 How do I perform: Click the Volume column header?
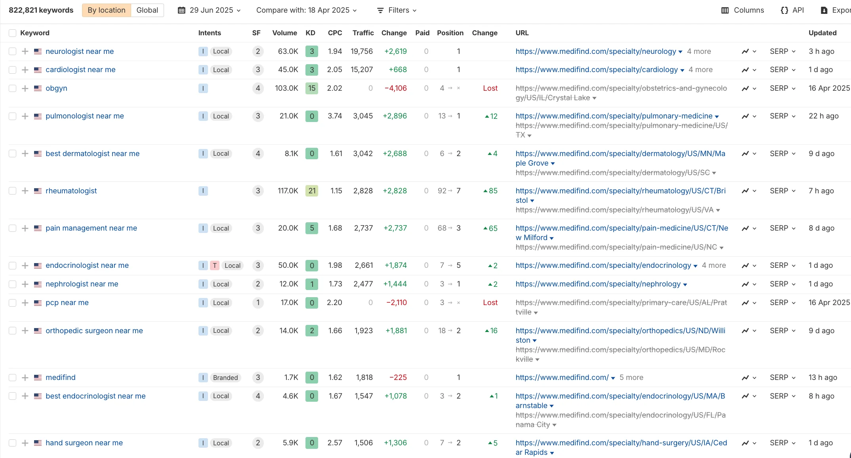click(x=284, y=32)
